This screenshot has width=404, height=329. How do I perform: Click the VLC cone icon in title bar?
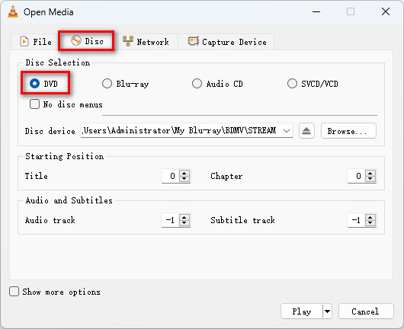pyautogui.click(x=13, y=12)
